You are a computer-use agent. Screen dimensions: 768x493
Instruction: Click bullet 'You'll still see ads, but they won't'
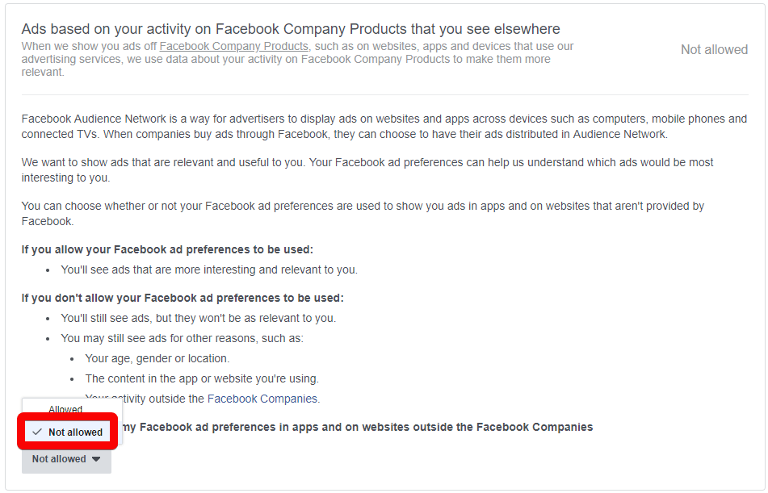(199, 318)
